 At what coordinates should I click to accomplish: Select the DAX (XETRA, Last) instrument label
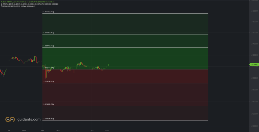tap(10, 2)
